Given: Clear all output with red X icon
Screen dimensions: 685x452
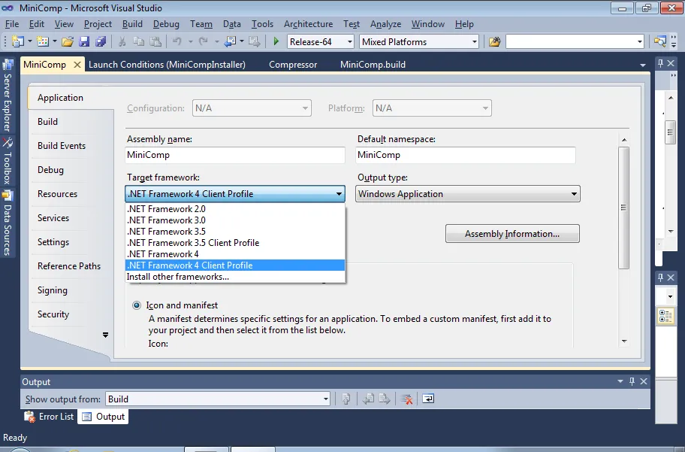Looking at the screenshot, I should click(x=406, y=399).
